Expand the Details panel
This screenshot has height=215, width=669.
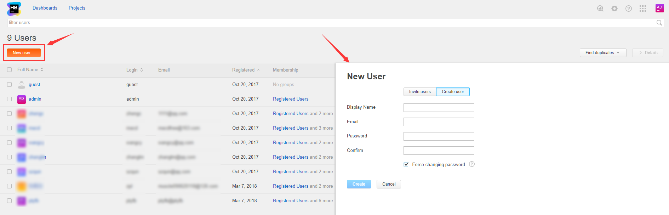647,53
